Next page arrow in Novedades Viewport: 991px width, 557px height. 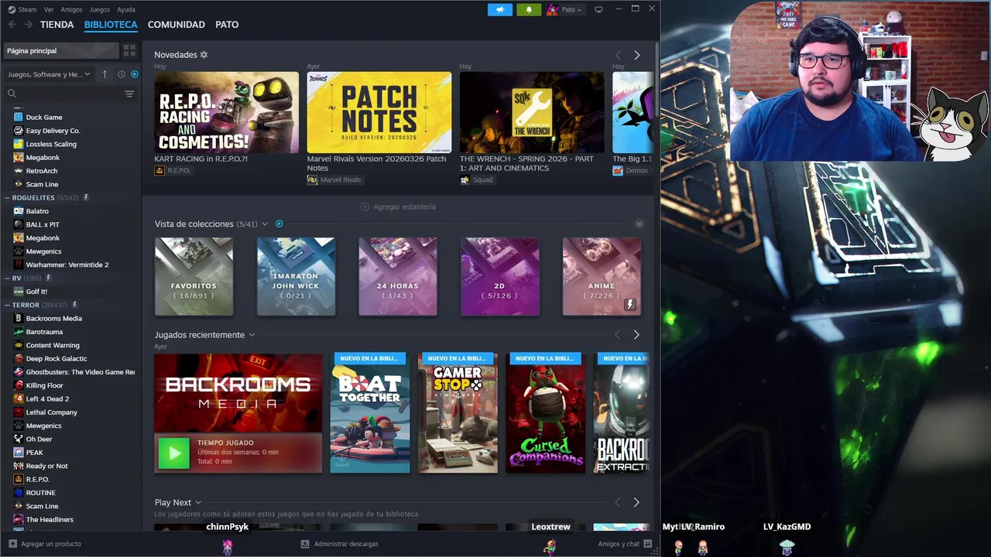pyautogui.click(x=636, y=56)
